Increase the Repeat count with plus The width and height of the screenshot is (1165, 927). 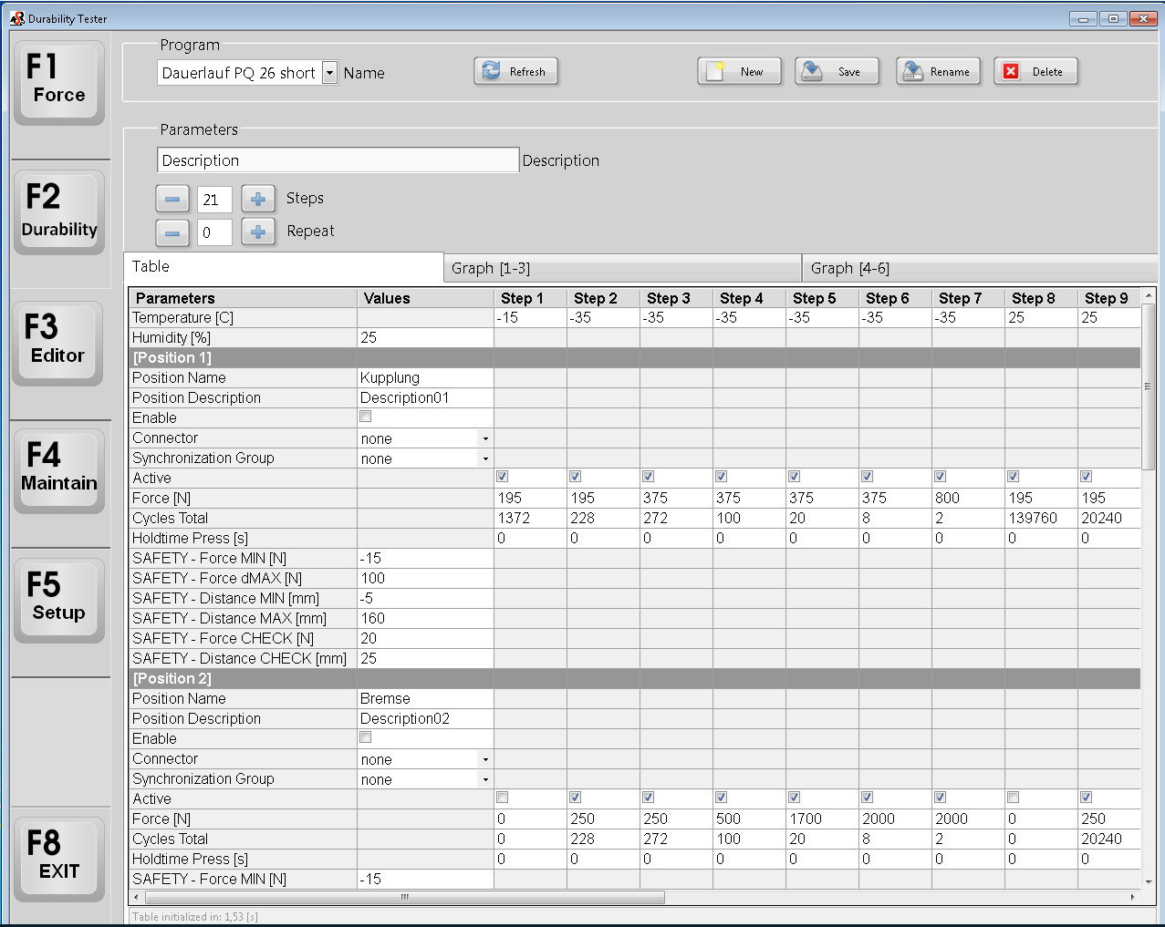coord(258,232)
